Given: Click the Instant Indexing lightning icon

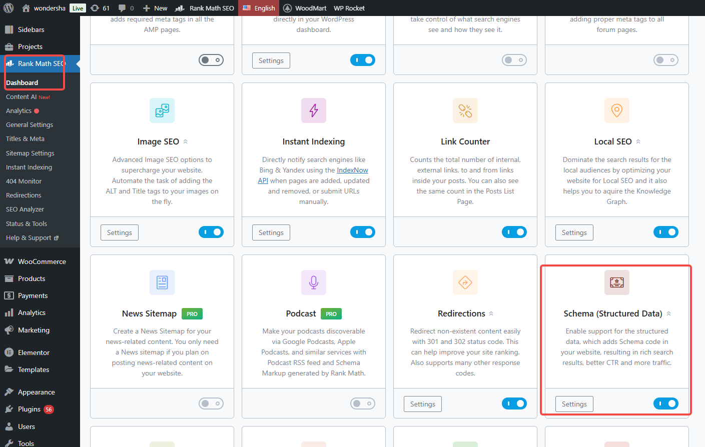Looking at the screenshot, I should pos(313,110).
